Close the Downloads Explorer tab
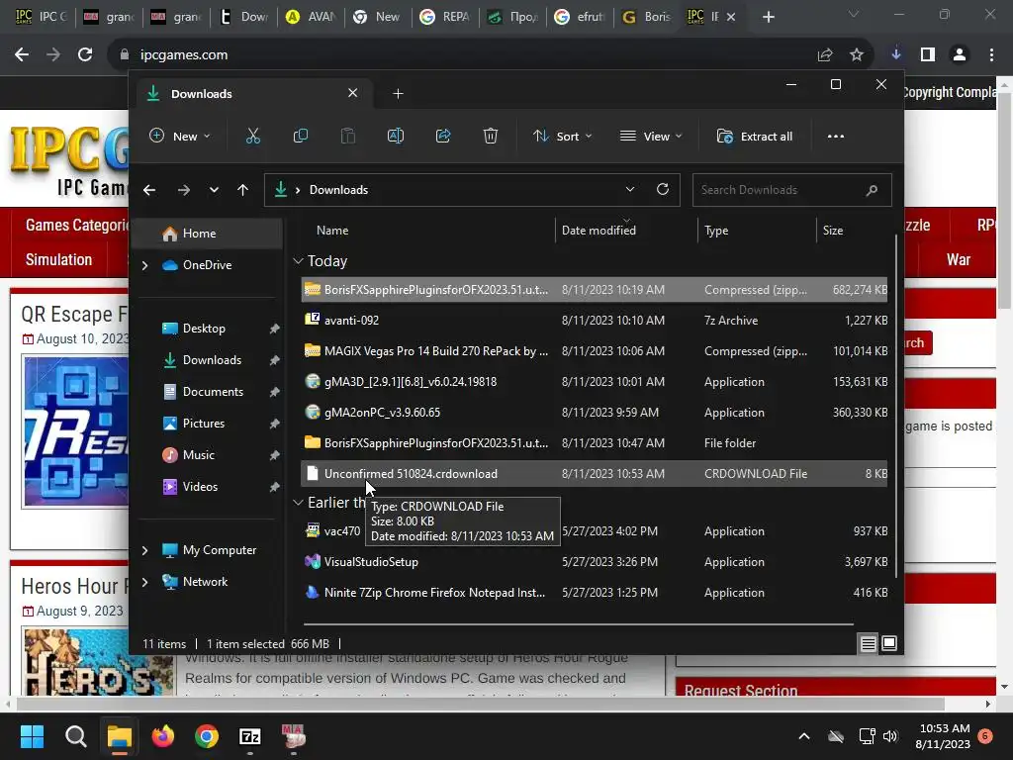 [353, 93]
